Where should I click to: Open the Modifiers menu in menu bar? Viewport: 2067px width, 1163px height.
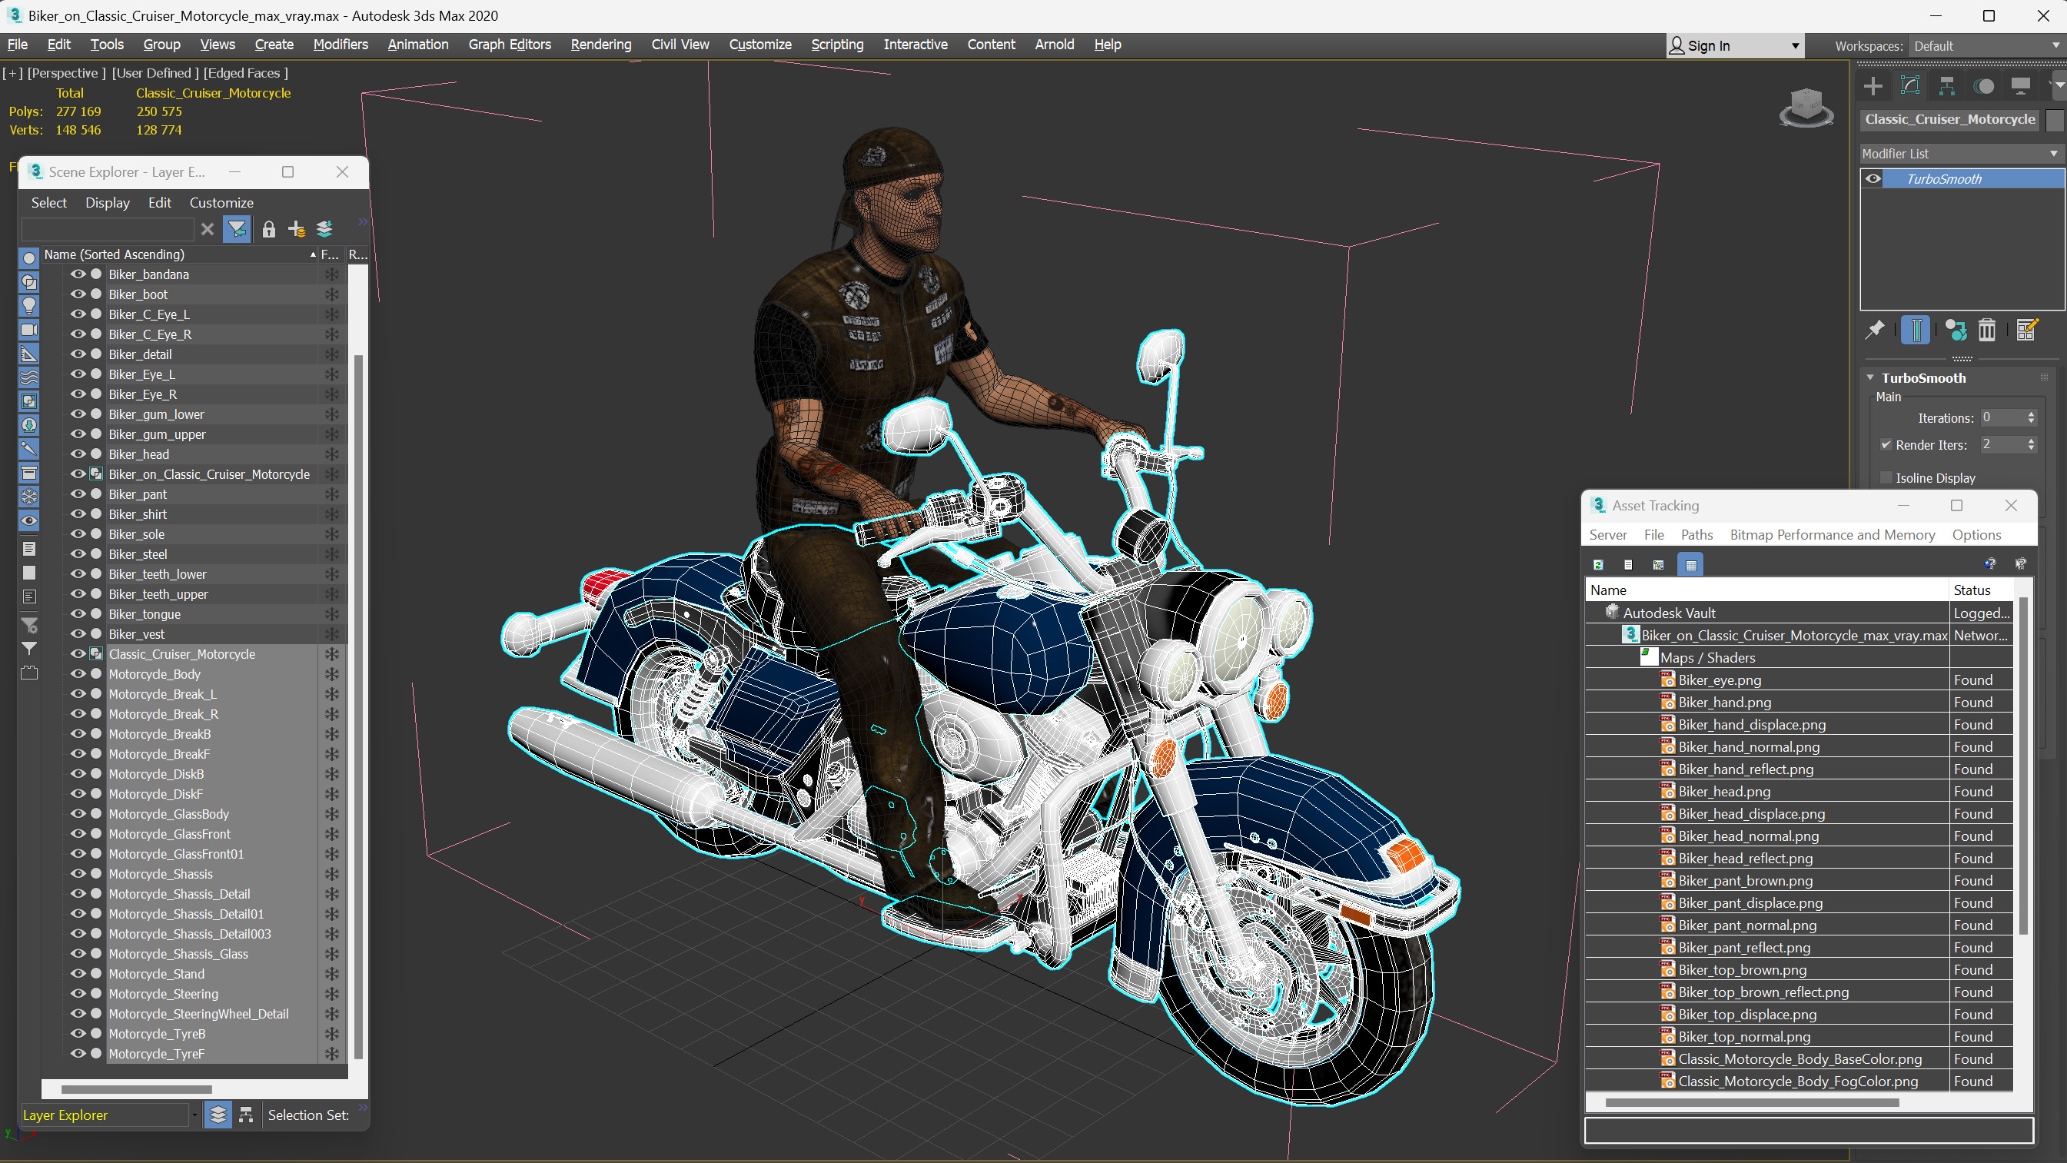point(339,44)
